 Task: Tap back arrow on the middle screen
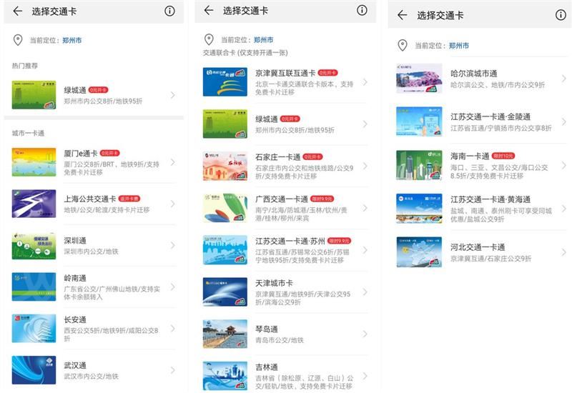tap(209, 10)
